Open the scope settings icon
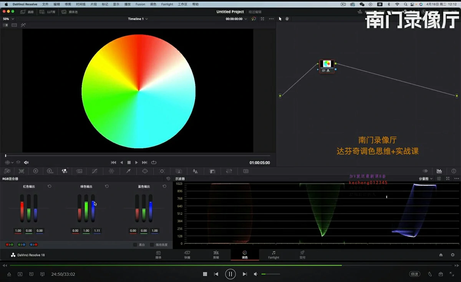The height and width of the screenshot is (282, 461). 439,179
